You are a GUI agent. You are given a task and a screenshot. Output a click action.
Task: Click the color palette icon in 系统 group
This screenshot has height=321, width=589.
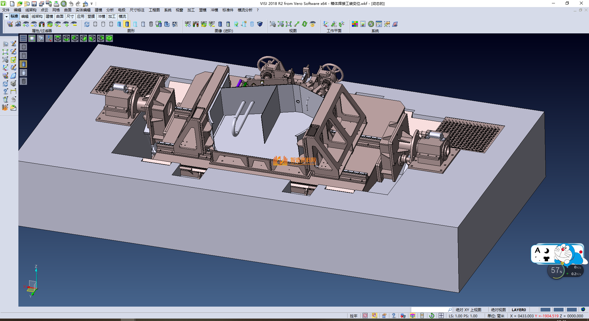point(355,24)
